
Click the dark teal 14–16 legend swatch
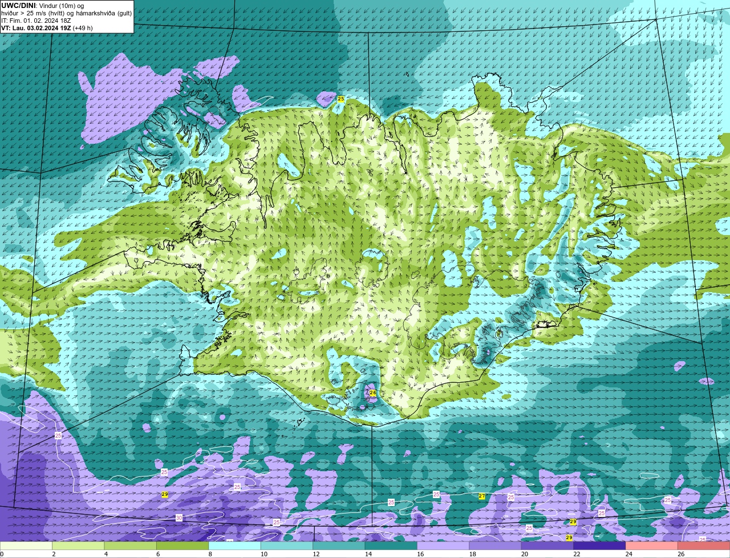(391, 546)
